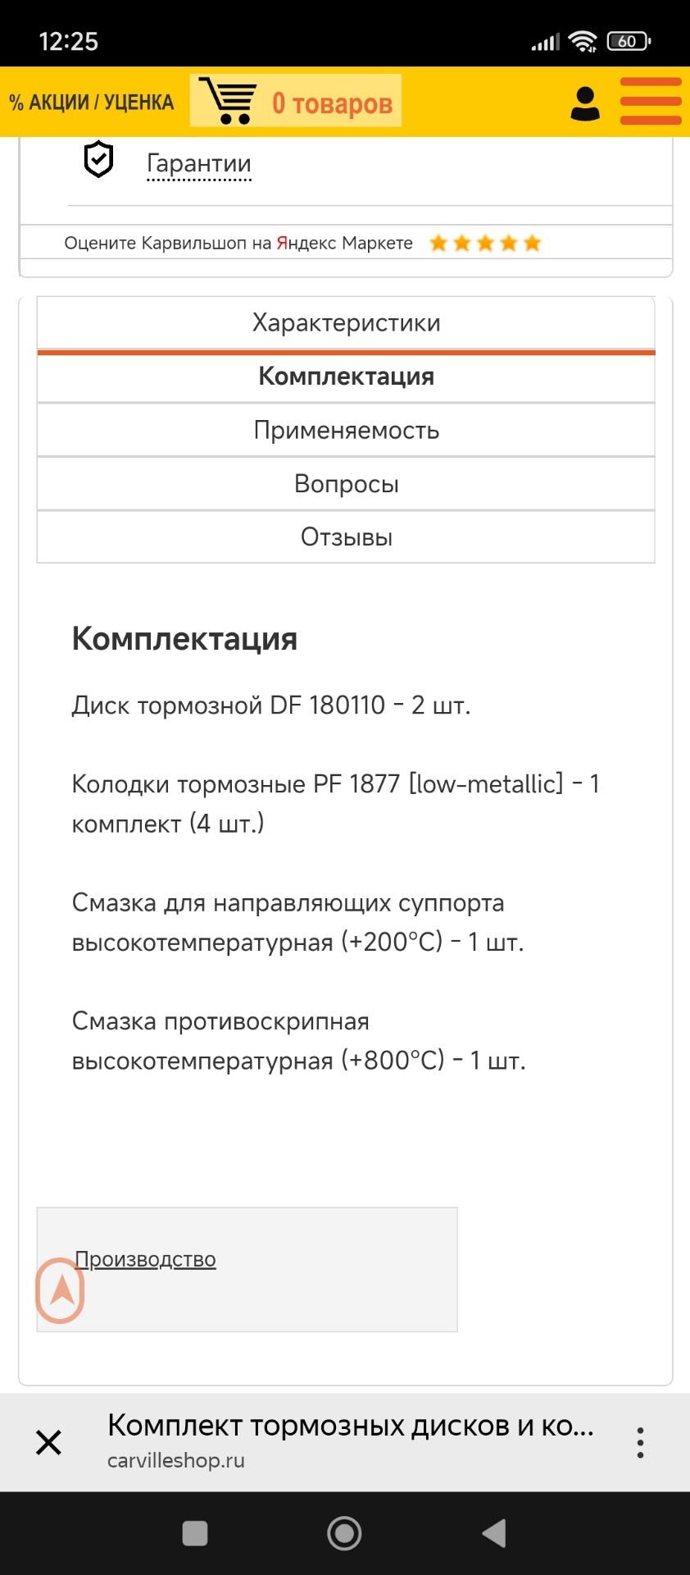Follow the Производство link
The image size is (690, 1575).
point(146,1259)
